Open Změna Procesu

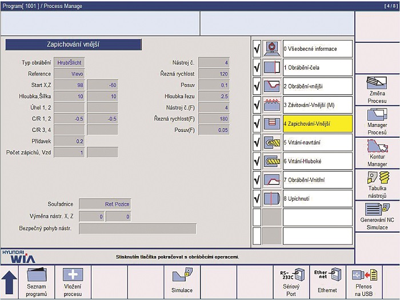click(377, 90)
